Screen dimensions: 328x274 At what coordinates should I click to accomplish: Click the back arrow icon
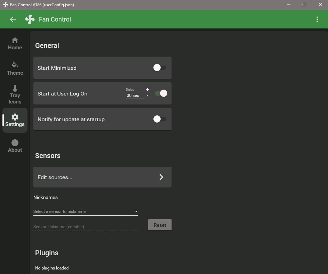click(x=13, y=19)
